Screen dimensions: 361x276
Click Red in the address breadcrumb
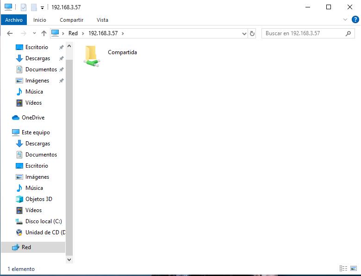pyautogui.click(x=73, y=33)
